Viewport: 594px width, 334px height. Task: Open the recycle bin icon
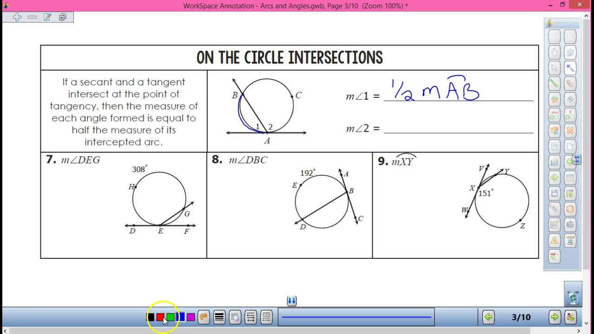pyautogui.click(x=573, y=298)
